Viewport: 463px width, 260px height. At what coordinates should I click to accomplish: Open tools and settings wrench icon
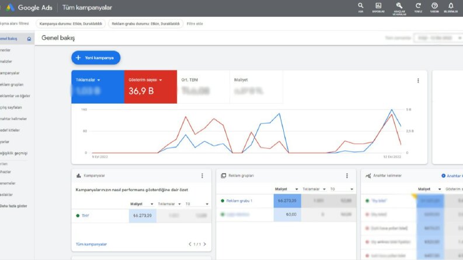[x=399, y=6]
